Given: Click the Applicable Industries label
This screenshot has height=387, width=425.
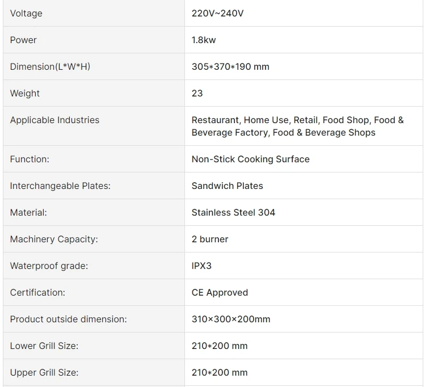Looking at the screenshot, I should point(54,120).
